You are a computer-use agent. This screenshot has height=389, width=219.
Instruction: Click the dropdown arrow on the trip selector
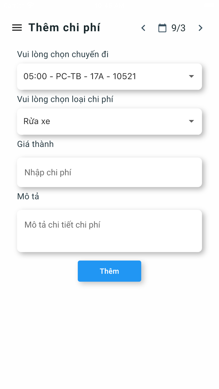[x=191, y=76]
